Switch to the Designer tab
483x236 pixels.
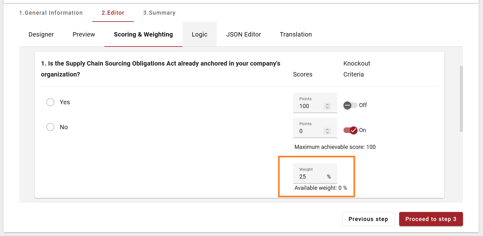click(41, 34)
